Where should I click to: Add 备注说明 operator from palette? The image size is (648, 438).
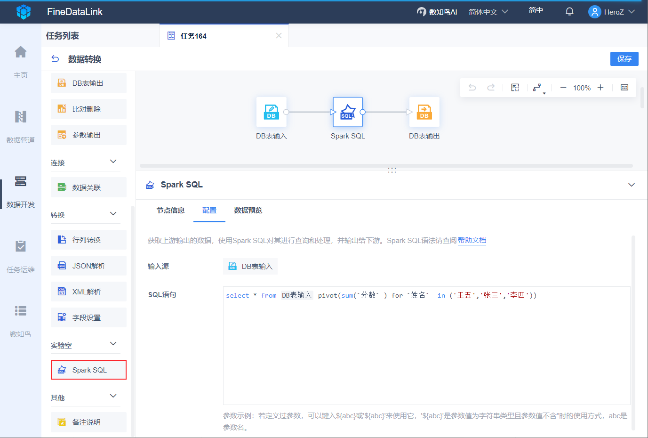88,422
